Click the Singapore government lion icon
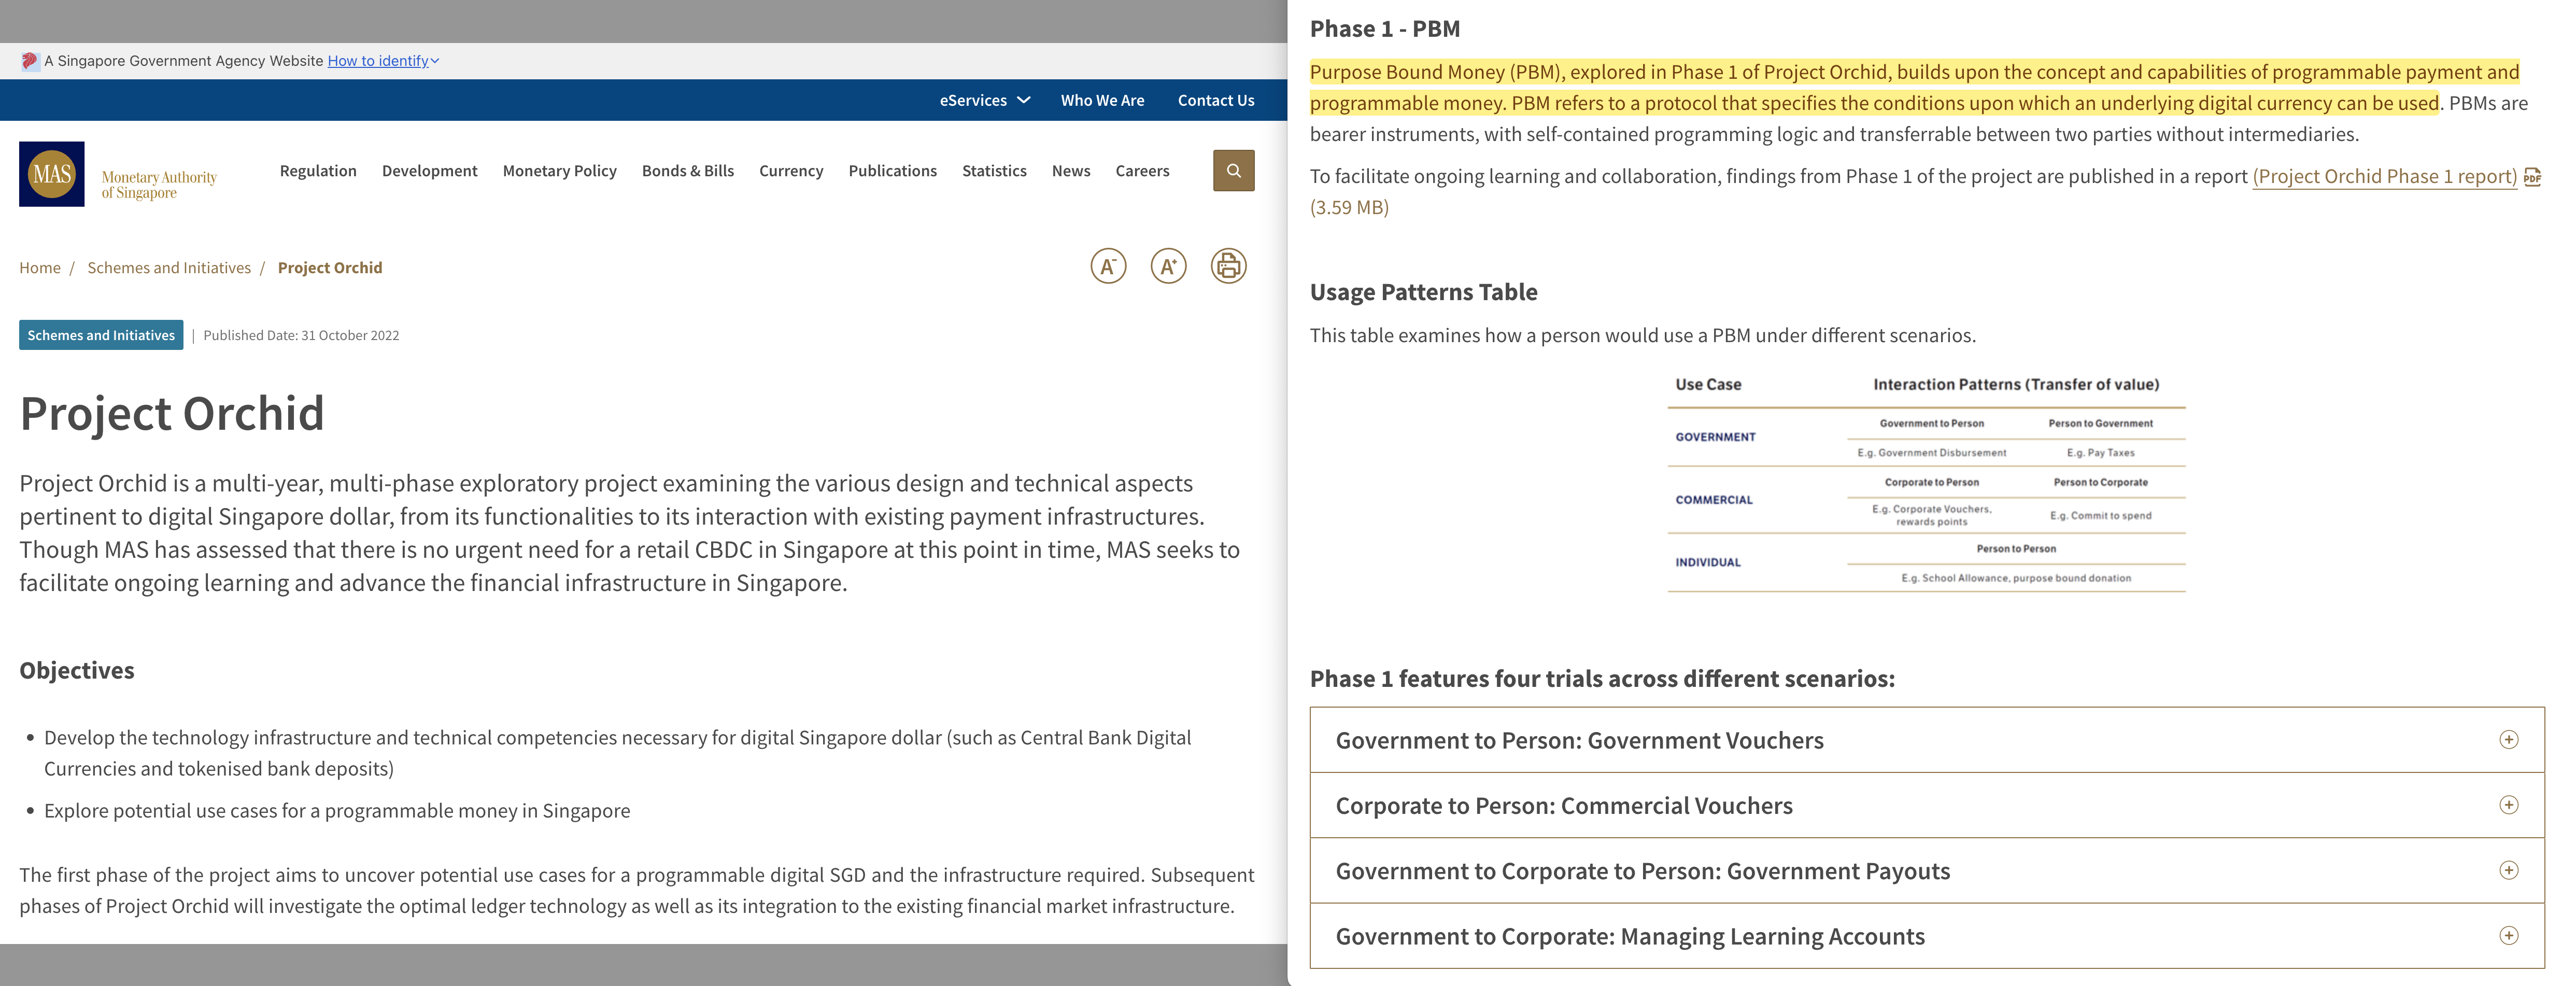Screen dimensions: 2576x986 [30, 61]
